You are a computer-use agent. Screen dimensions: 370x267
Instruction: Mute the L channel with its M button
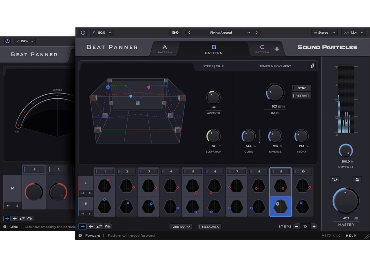(x=83, y=193)
